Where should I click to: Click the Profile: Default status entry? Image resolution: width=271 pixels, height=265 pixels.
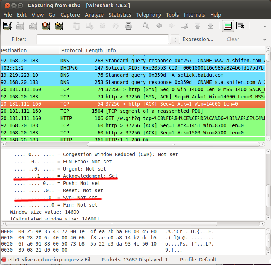(198, 260)
